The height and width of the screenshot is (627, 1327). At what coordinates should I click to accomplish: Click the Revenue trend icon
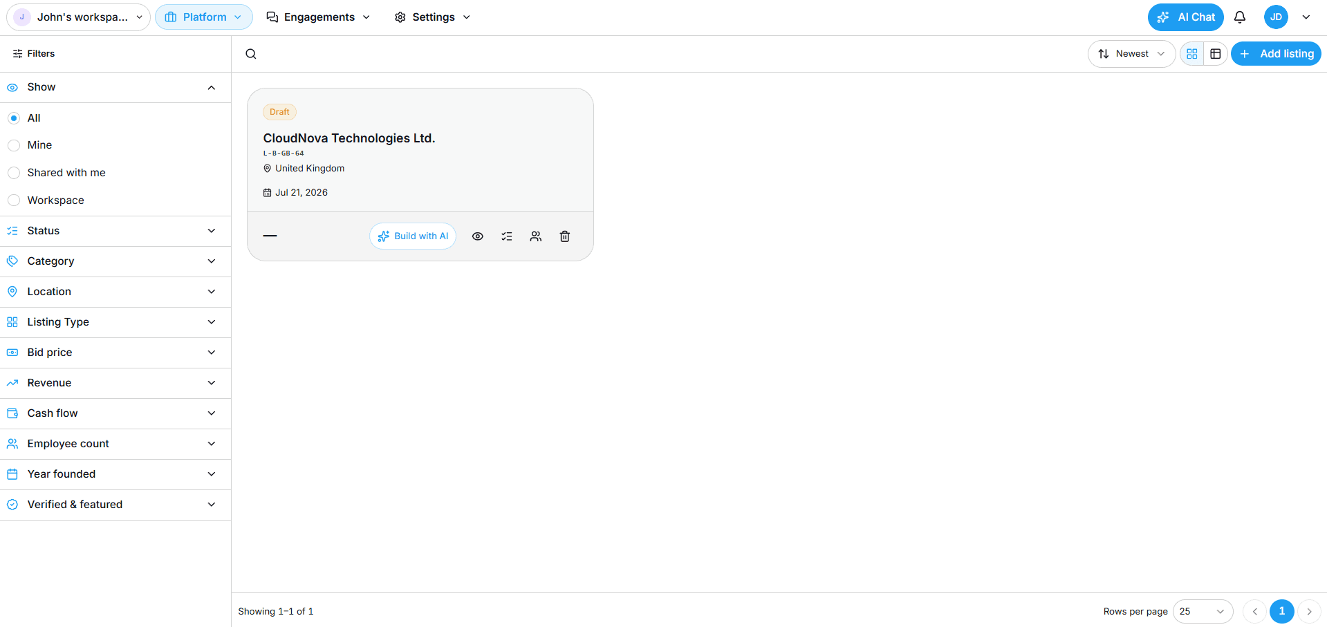click(x=12, y=383)
